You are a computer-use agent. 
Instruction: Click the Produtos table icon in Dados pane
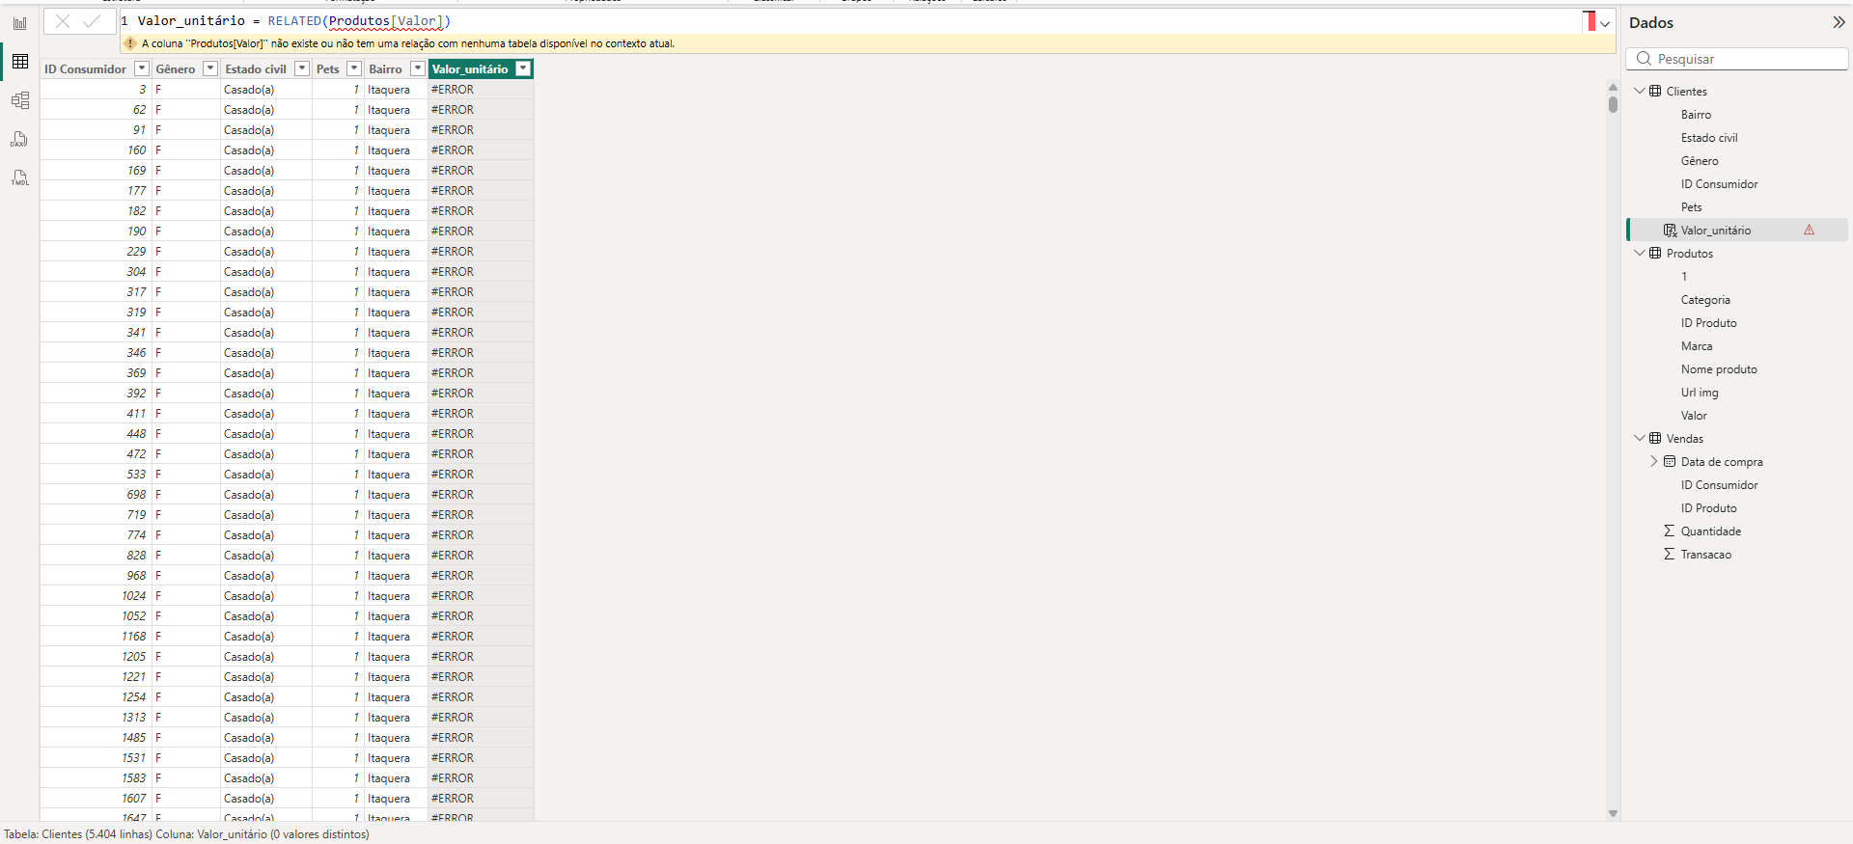tap(1655, 253)
